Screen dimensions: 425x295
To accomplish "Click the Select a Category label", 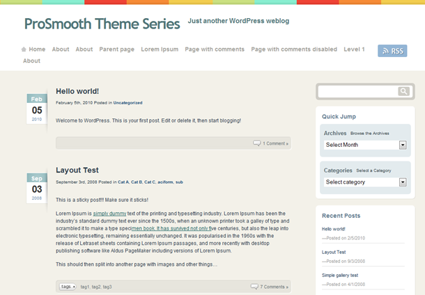I will (x=373, y=170).
